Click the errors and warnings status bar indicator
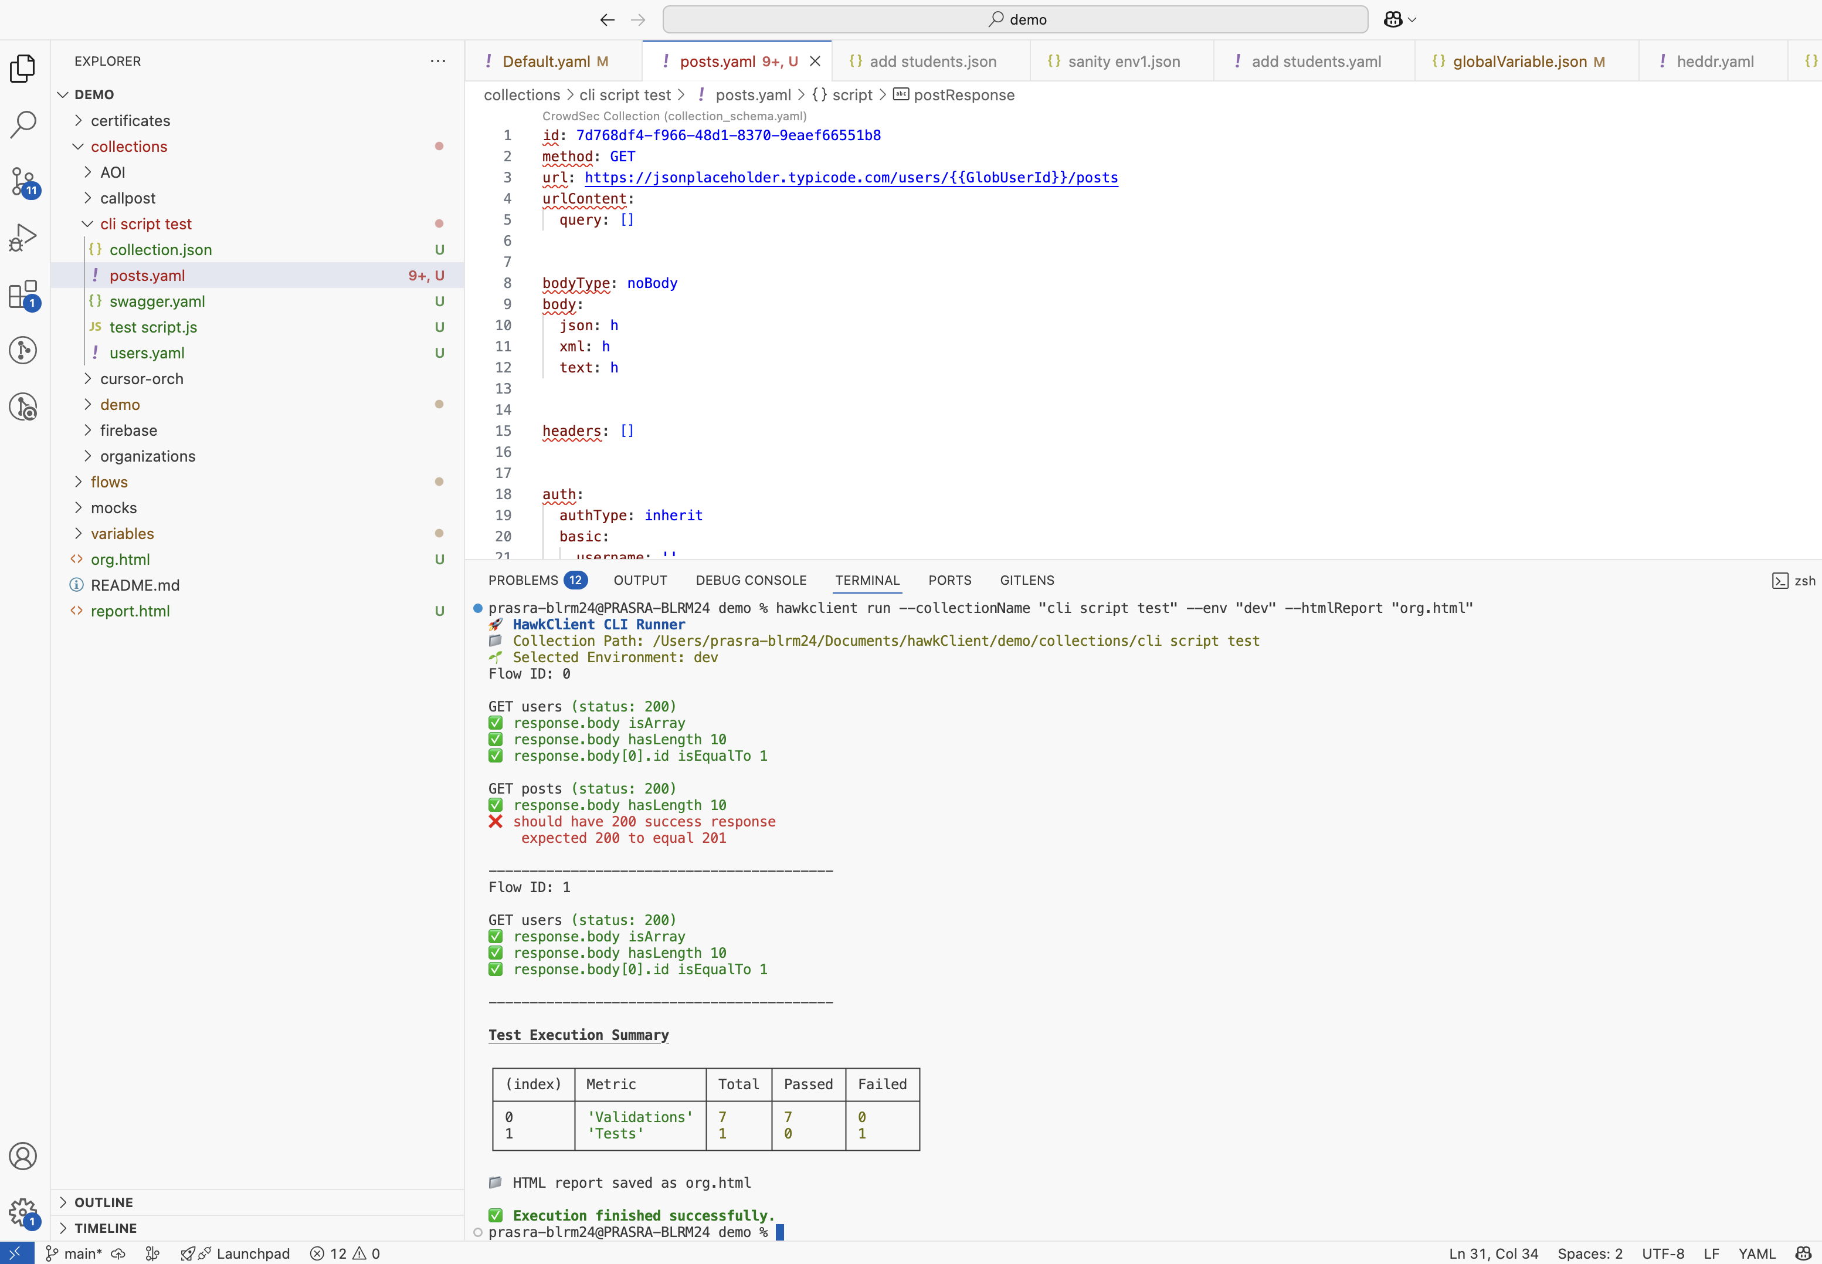 (344, 1253)
